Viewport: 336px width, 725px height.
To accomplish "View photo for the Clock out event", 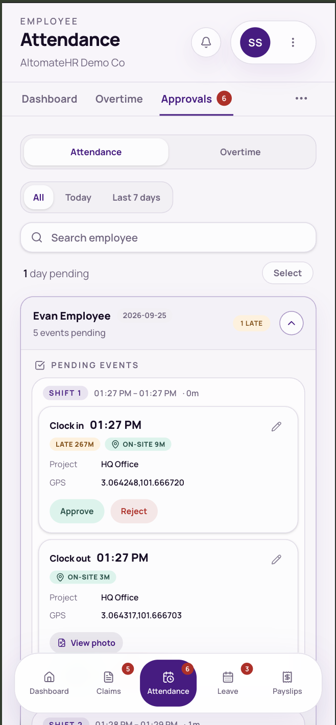I will (86, 643).
